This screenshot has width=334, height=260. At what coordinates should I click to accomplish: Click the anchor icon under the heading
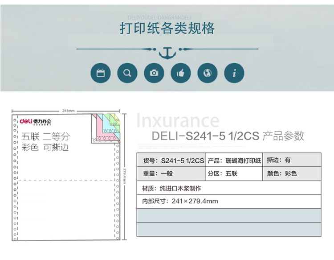[x=167, y=52]
